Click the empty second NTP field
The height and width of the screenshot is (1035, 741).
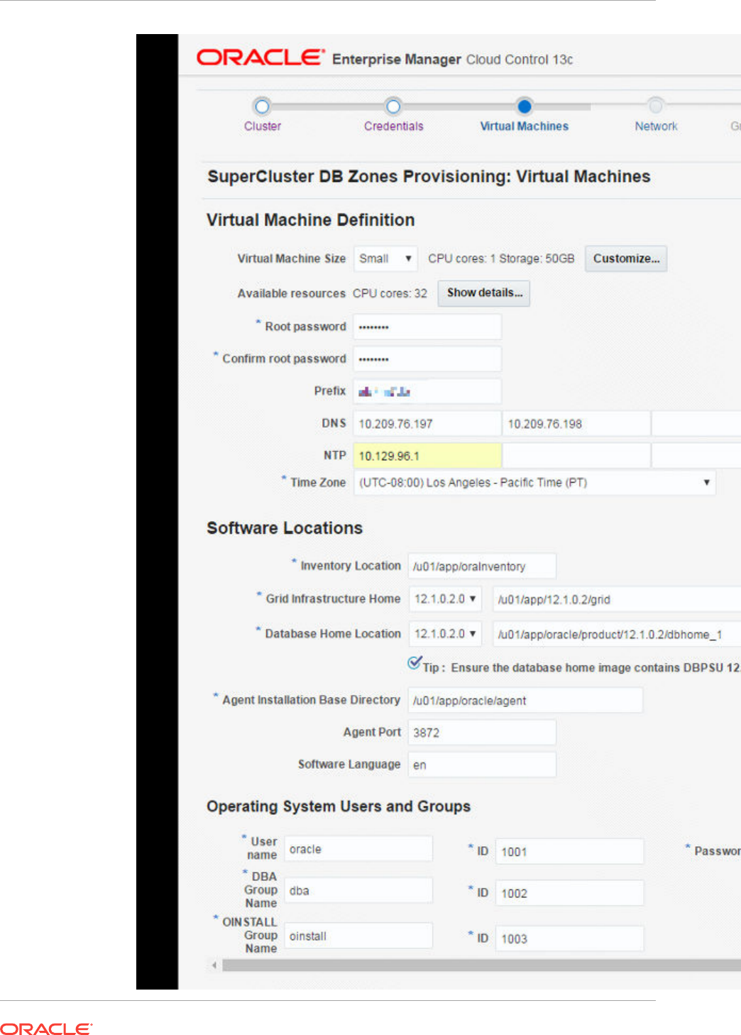(576, 456)
